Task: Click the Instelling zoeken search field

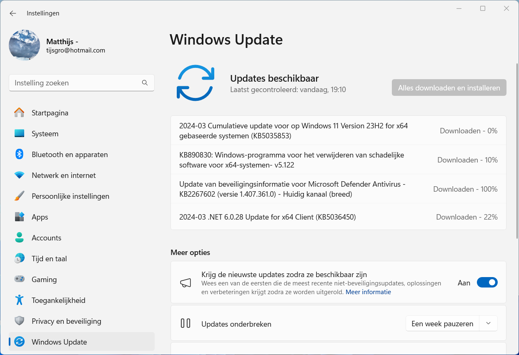Action: click(75, 83)
